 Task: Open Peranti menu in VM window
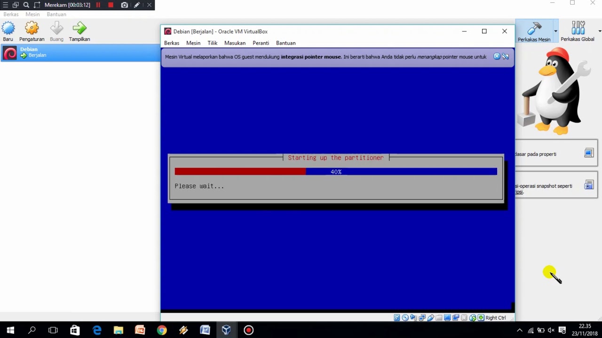pyautogui.click(x=261, y=43)
